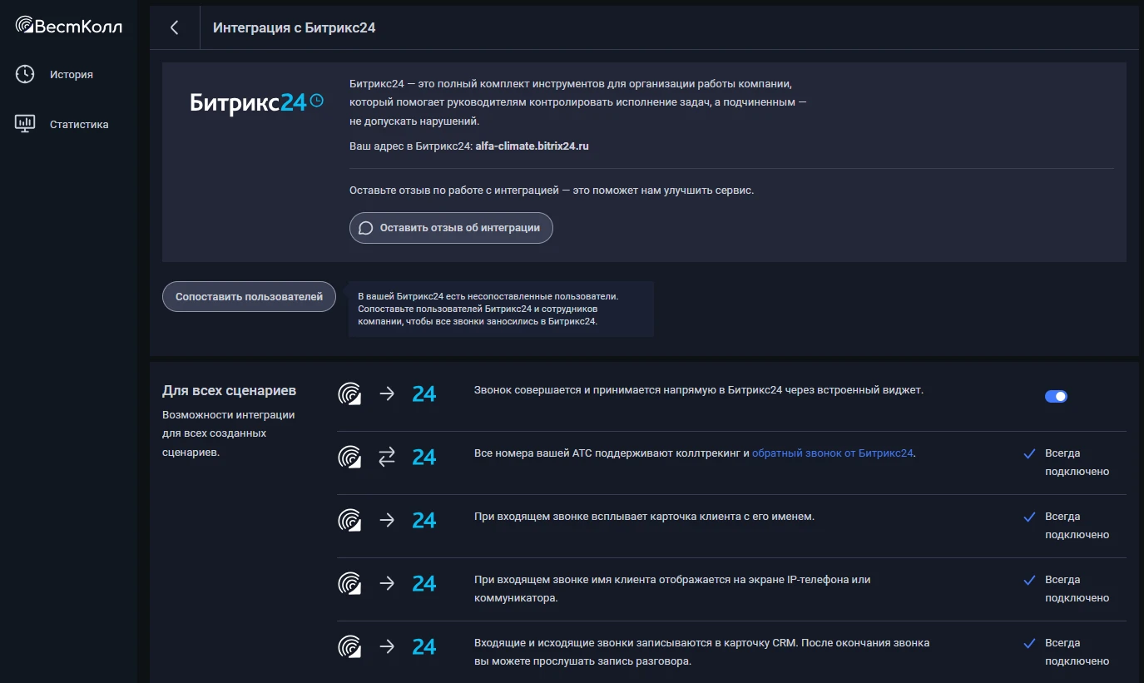Click text about IP-phone client name display
The width and height of the screenshot is (1144, 683).
672,588
